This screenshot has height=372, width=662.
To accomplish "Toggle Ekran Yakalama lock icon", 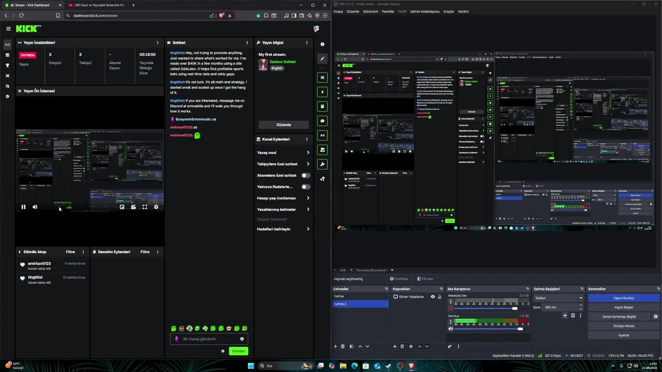I will tap(440, 297).
